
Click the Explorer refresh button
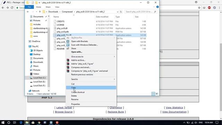click(121, 12)
